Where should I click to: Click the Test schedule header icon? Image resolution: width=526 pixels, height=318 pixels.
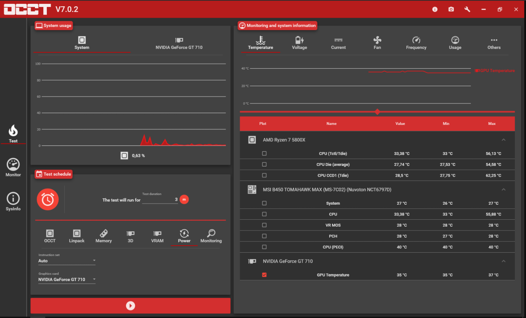39,174
